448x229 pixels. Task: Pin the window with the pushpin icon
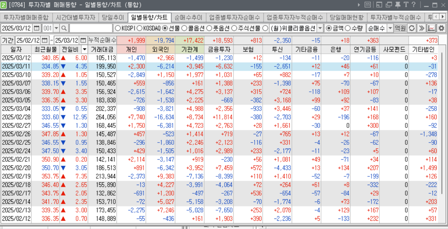pos(397,5)
